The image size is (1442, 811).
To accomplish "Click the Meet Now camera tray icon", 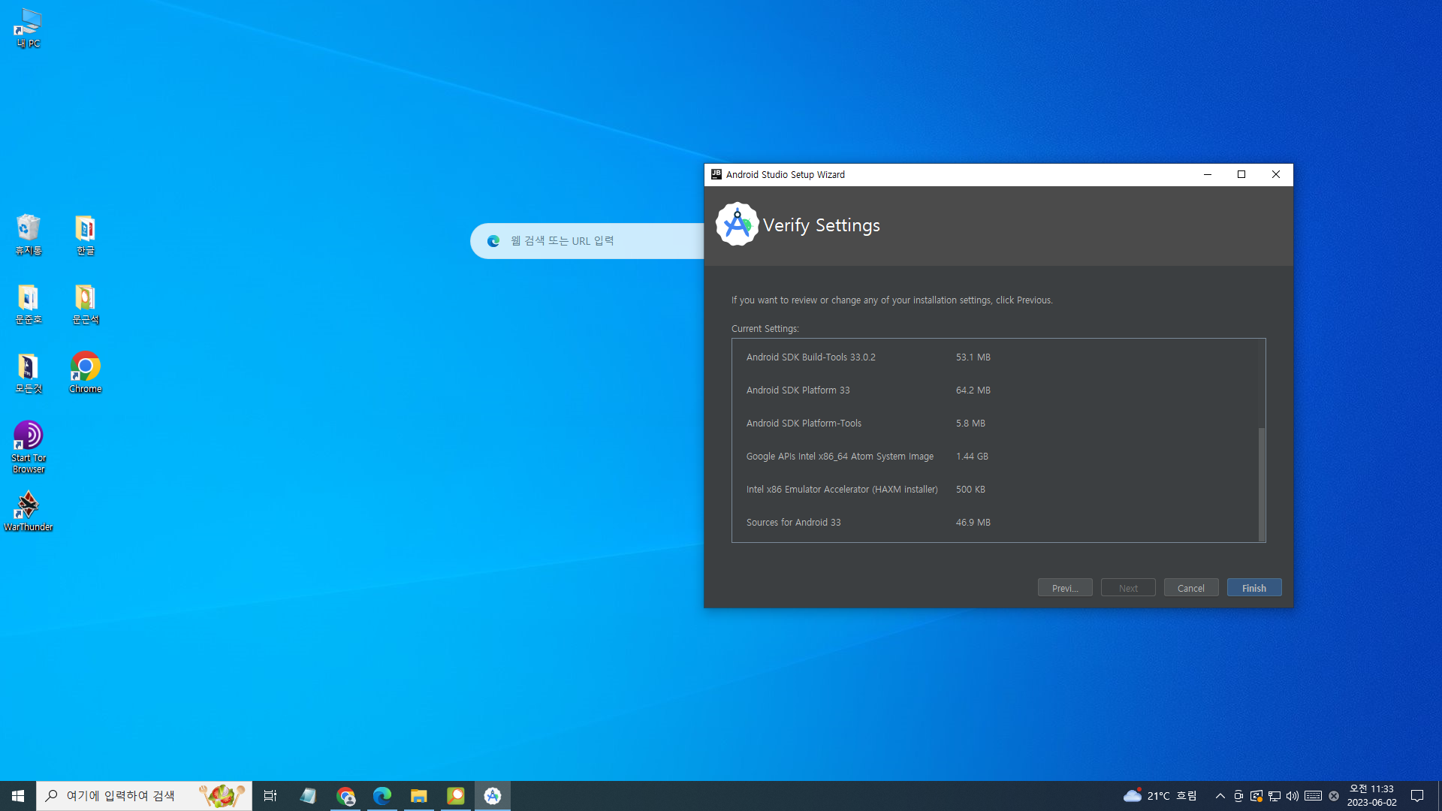I will [1238, 796].
